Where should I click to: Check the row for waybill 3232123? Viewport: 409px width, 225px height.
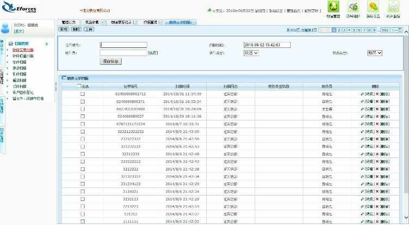tap(82, 199)
